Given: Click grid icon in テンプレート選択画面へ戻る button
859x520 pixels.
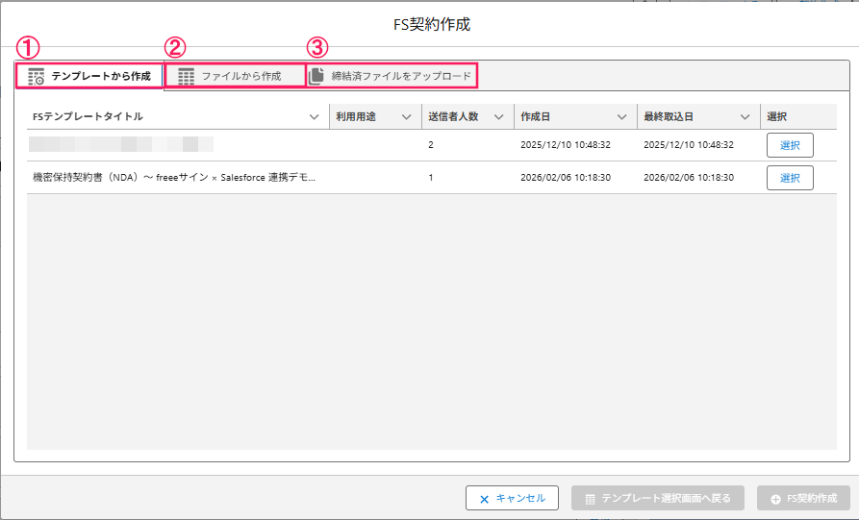Looking at the screenshot, I should (590, 499).
